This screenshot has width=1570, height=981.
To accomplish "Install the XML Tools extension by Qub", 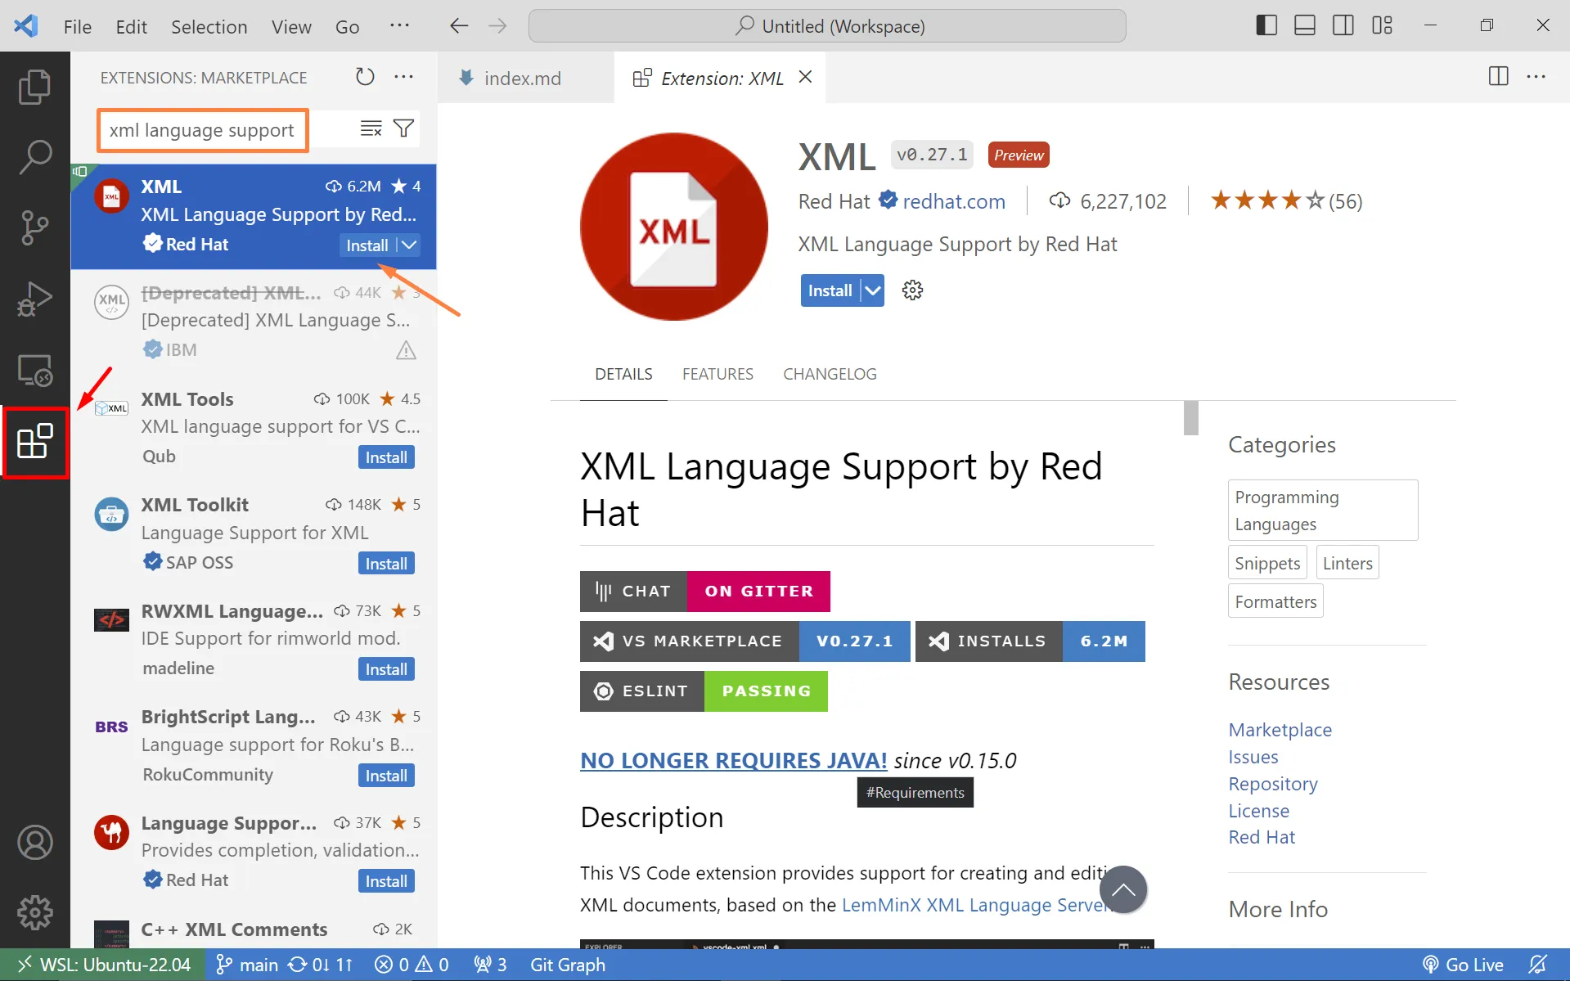I will coord(385,457).
